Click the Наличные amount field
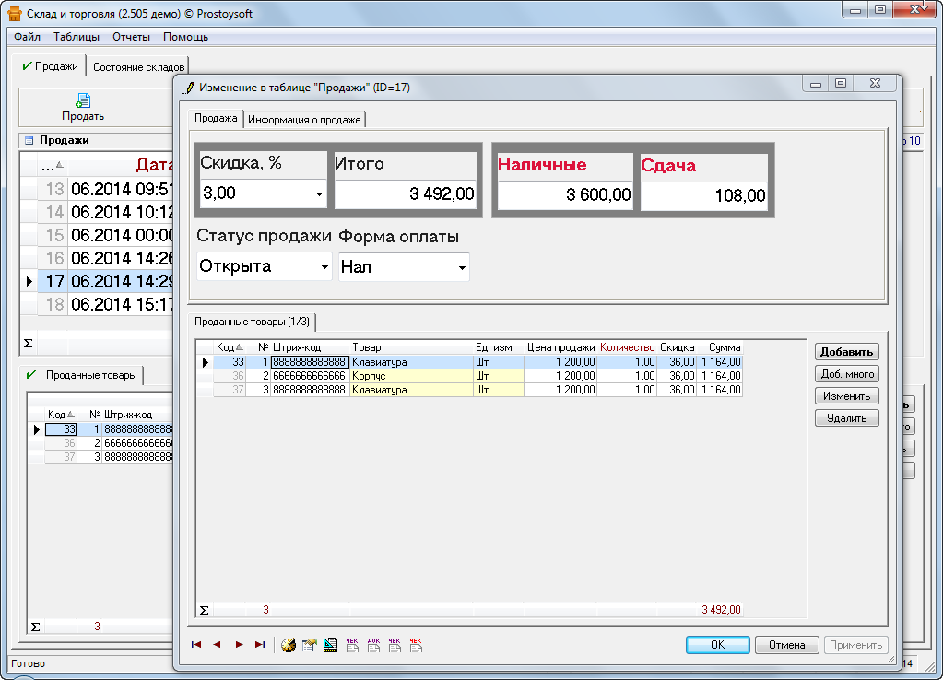The width and height of the screenshot is (943, 680). point(565,194)
